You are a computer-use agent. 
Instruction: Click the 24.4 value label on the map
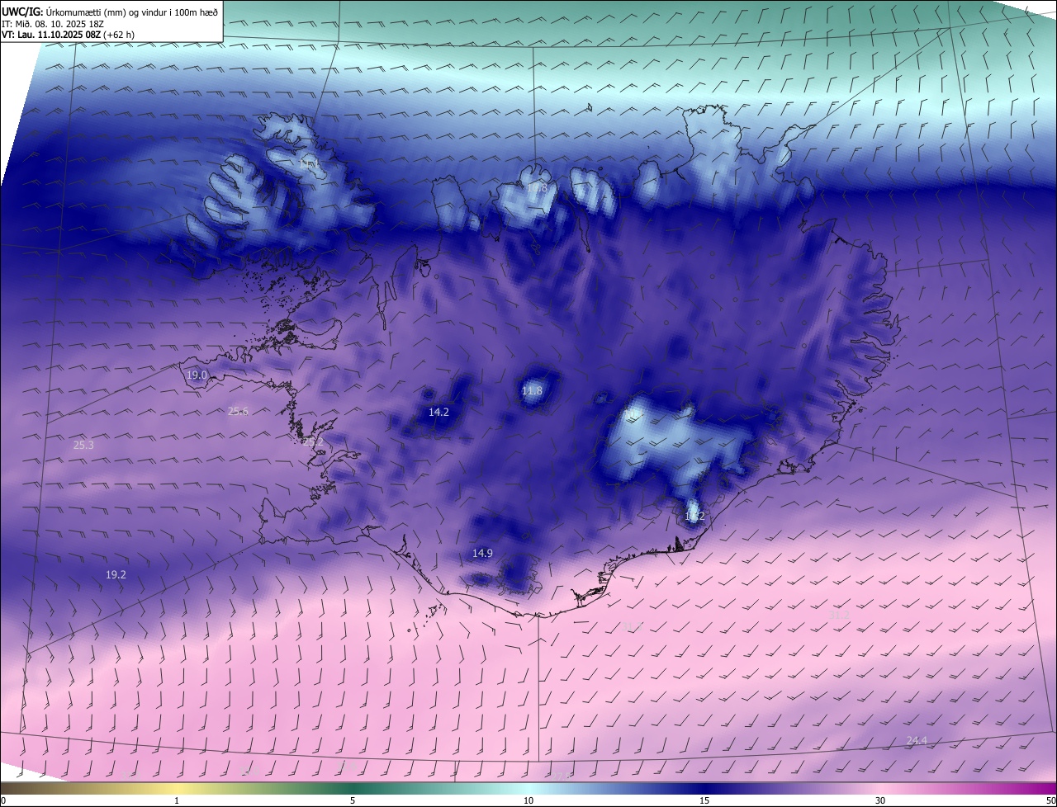(917, 740)
